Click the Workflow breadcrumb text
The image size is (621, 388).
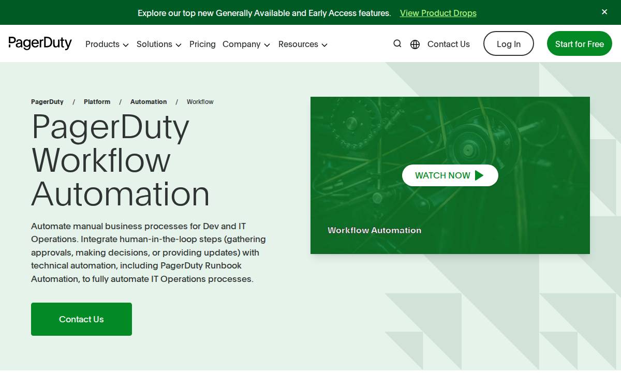(x=200, y=102)
